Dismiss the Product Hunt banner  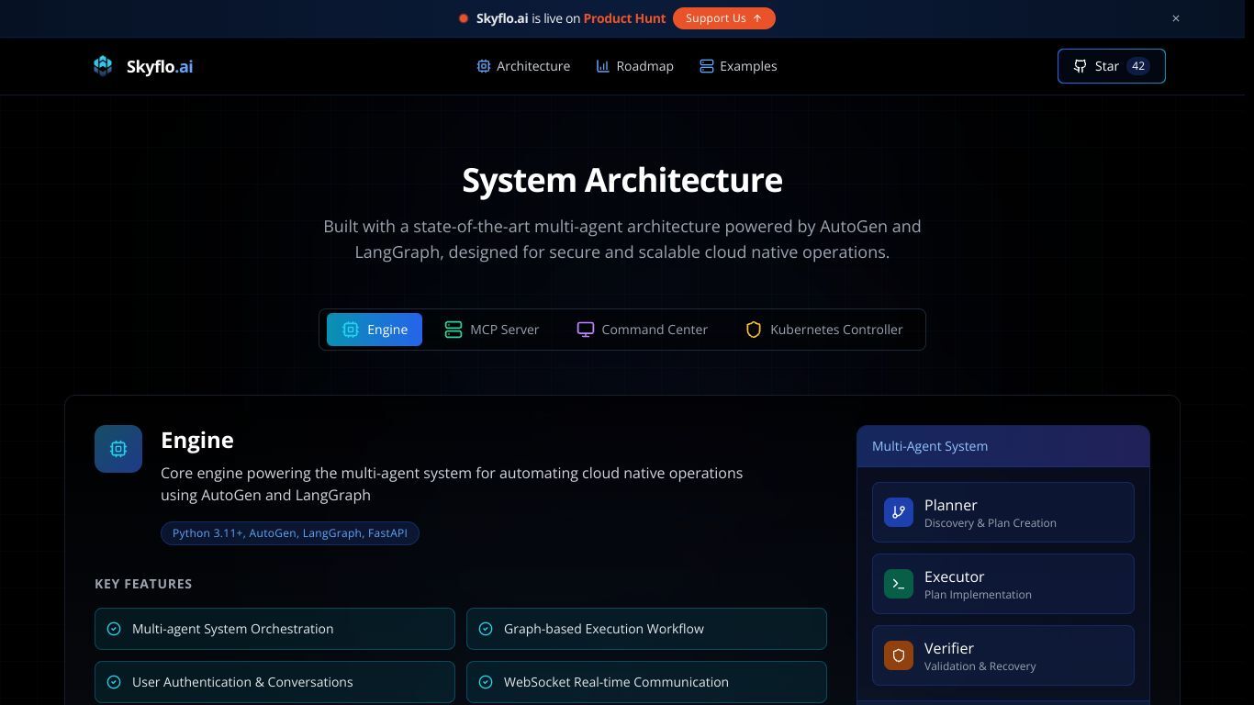pyautogui.click(x=1176, y=18)
